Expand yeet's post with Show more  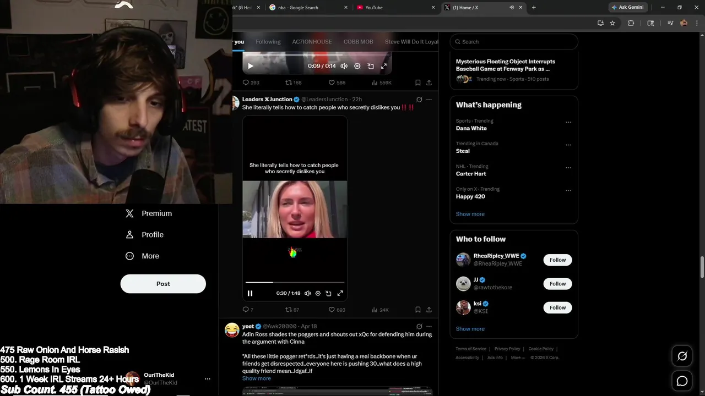pos(257,378)
